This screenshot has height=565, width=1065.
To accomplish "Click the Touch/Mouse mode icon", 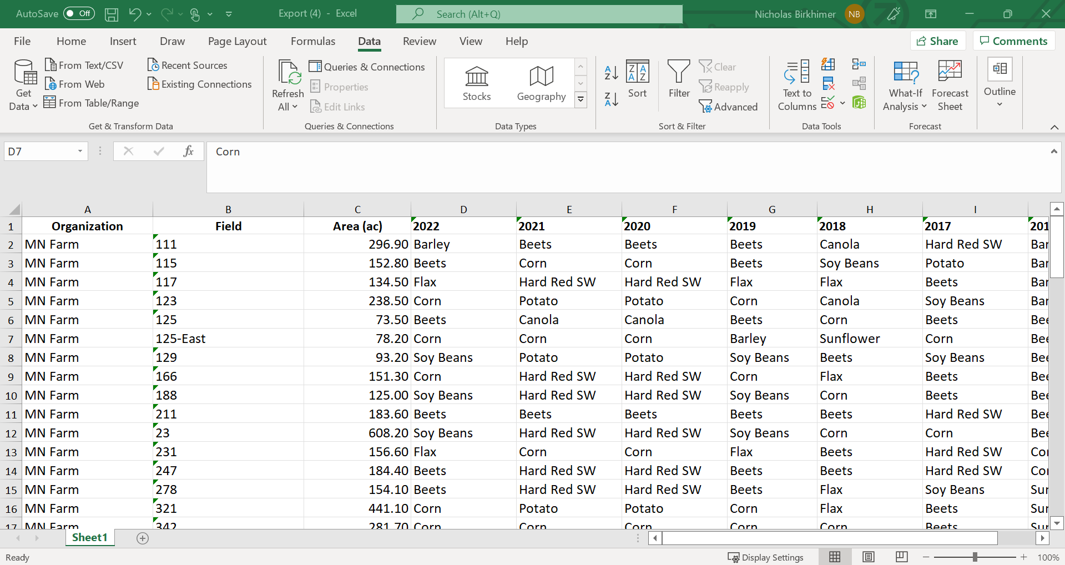I will coord(195,14).
